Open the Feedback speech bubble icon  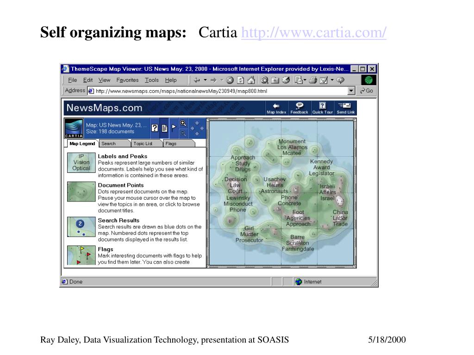[x=299, y=105]
